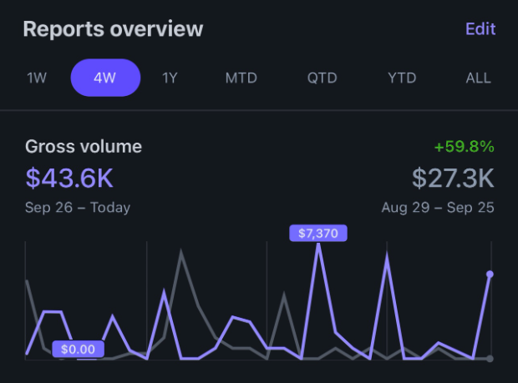This screenshot has height=383, width=518.
Task: Select the 1W time range tab
Action: click(x=37, y=78)
